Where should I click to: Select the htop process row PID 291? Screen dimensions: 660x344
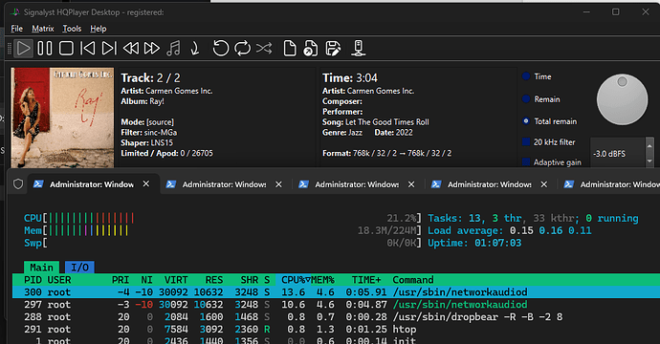pyautogui.click(x=336, y=329)
